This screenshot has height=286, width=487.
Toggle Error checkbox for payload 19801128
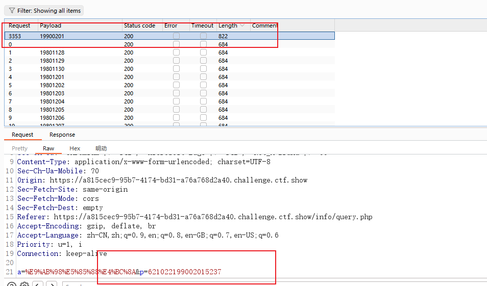[x=177, y=52]
